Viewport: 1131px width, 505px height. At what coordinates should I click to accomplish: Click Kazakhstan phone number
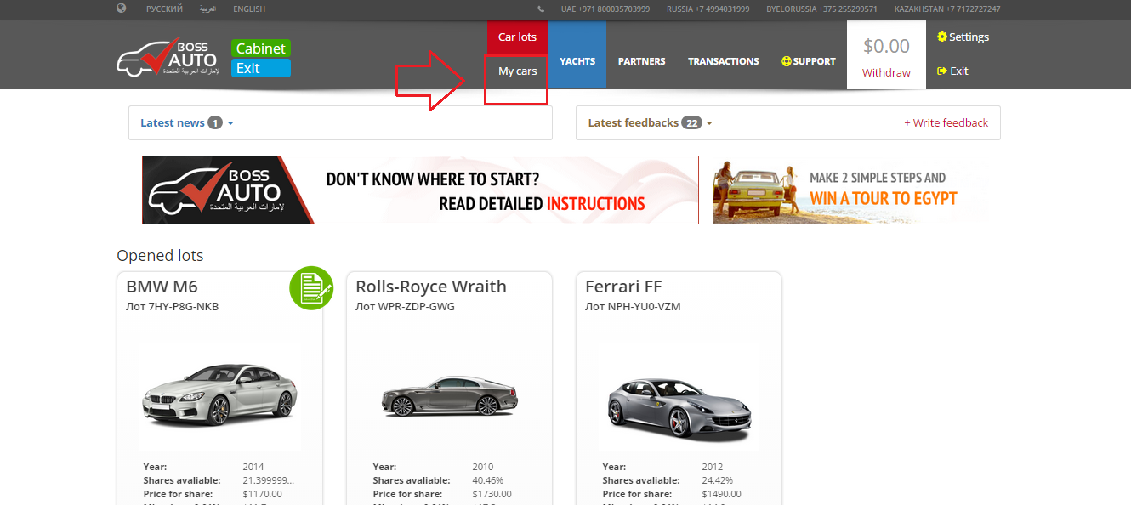pos(947,9)
